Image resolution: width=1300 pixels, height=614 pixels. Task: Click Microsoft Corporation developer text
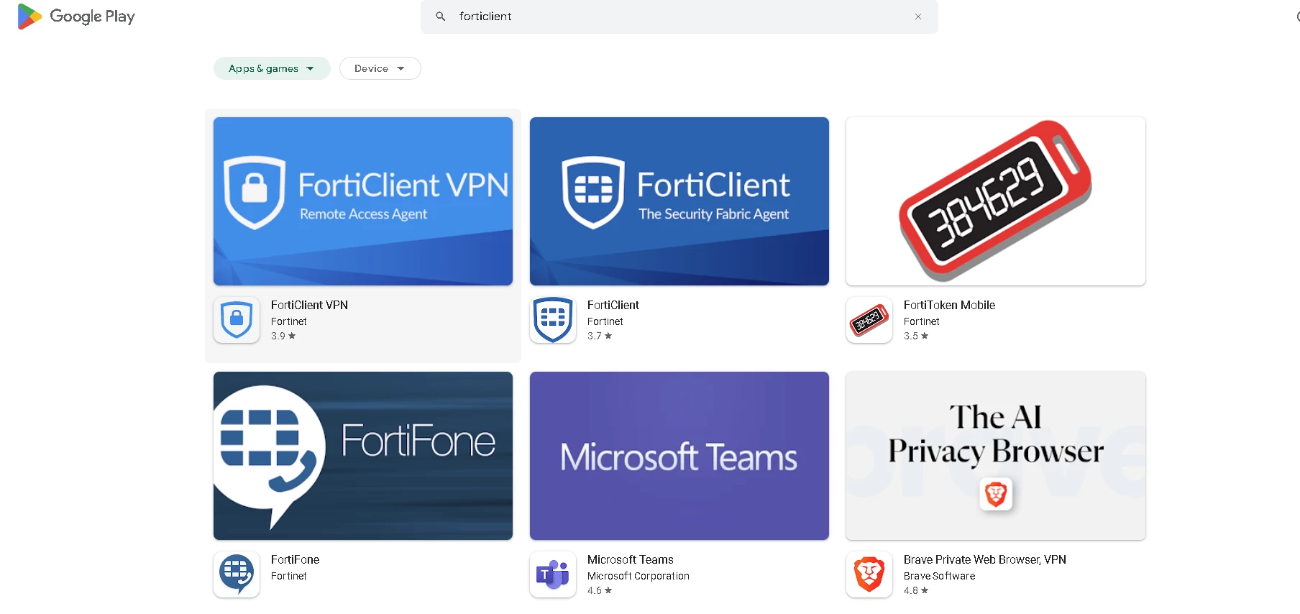pyautogui.click(x=638, y=576)
